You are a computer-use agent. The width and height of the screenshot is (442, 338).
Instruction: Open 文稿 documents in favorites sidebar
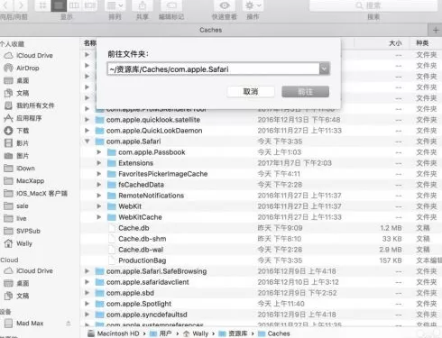pyautogui.click(x=16, y=93)
